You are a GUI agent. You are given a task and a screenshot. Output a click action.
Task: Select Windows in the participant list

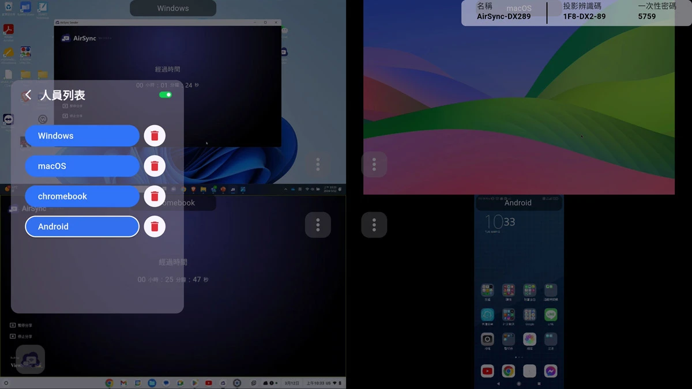pos(82,136)
